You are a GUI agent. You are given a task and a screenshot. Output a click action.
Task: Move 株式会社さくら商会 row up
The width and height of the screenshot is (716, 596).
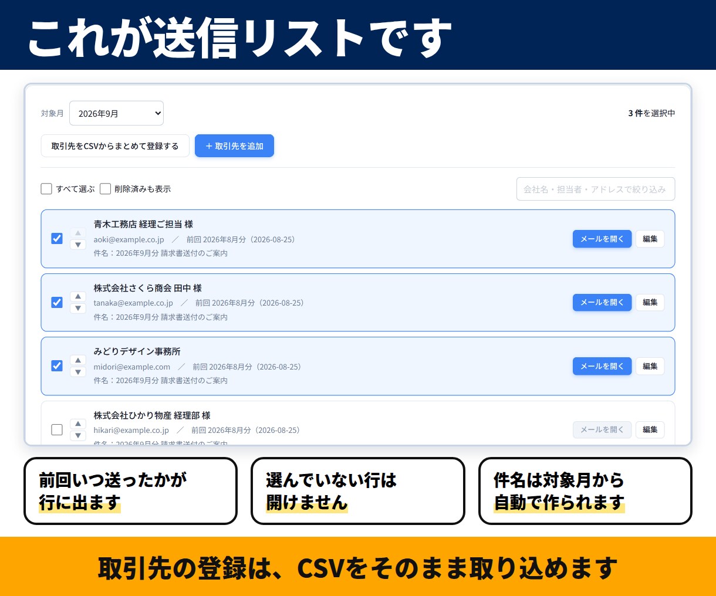click(78, 296)
